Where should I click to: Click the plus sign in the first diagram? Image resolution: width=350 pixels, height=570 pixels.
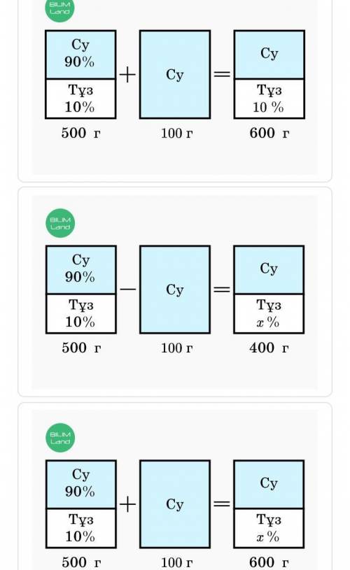point(127,75)
